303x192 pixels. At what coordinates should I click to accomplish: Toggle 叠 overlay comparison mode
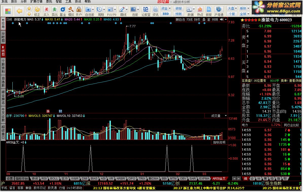[204, 19]
